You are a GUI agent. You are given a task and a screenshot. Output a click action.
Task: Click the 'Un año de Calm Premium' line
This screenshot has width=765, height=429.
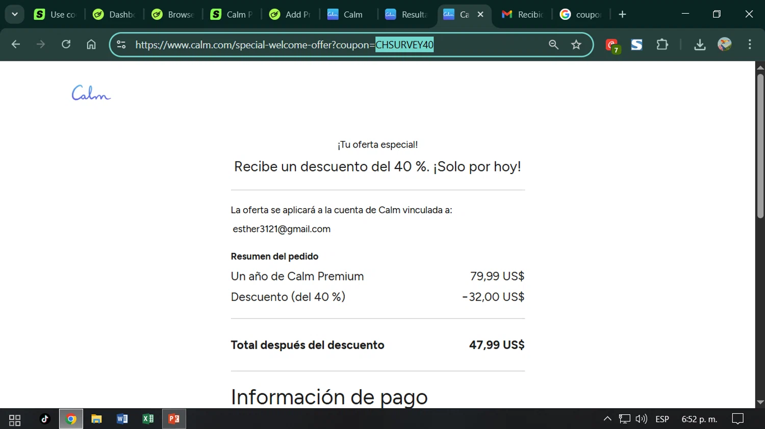click(297, 276)
